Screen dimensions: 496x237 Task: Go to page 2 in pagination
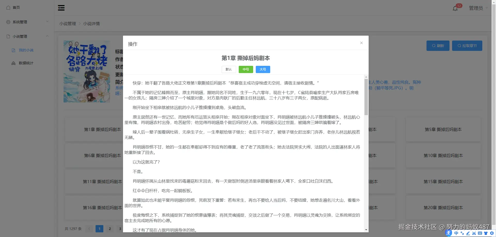[x=110, y=229]
